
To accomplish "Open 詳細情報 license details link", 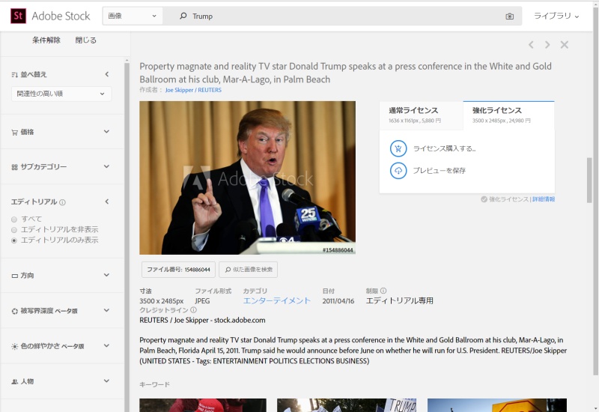I will click(x=544, y=199).
